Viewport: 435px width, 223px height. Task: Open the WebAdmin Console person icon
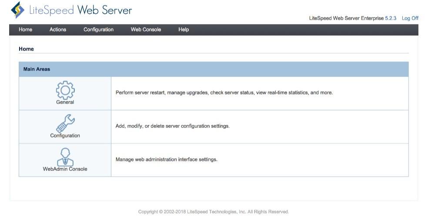[65, 157]
